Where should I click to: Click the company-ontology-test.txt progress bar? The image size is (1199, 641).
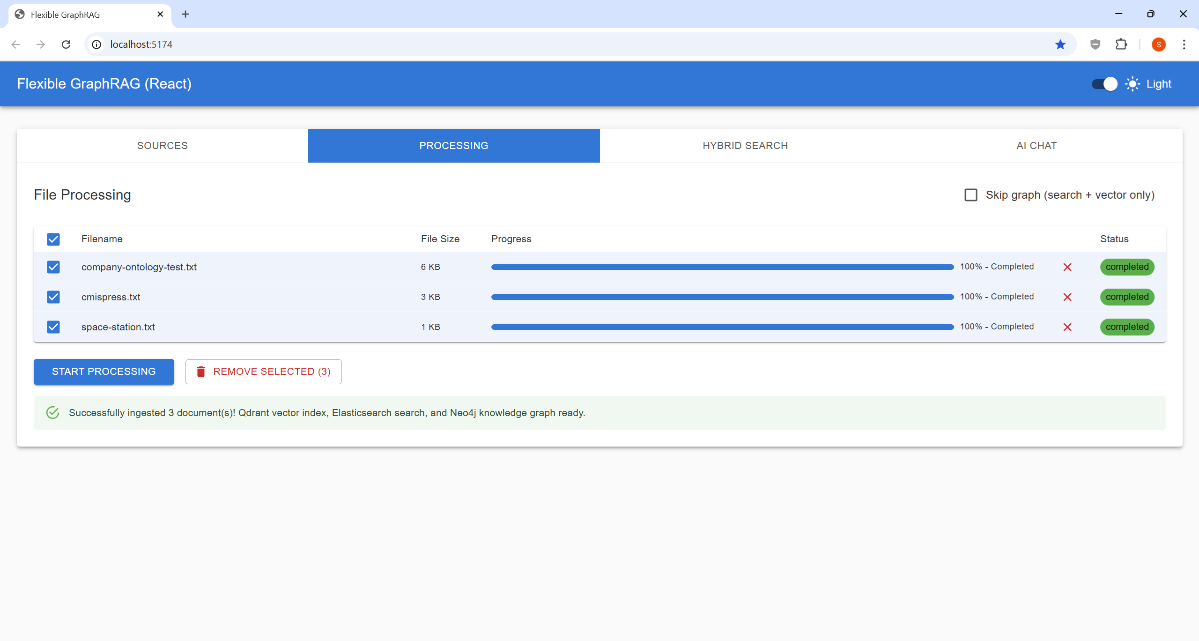722,267
